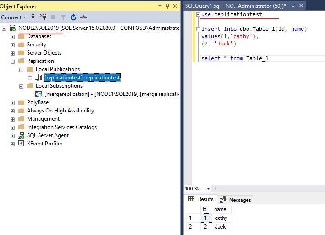This screenshot has width=325, height=235.
Task: Select the Management folder
Action: point(44,119)
